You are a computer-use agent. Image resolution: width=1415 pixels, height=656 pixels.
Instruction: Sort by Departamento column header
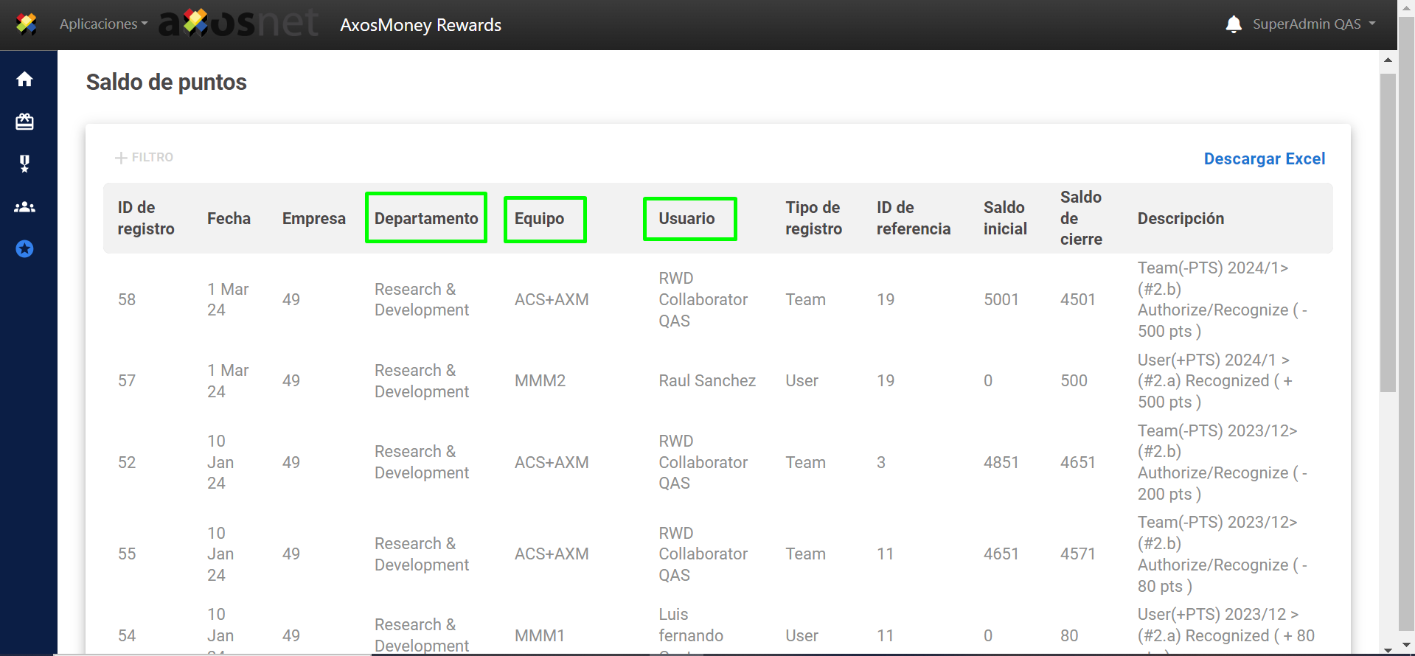click(x=426, y=218)
